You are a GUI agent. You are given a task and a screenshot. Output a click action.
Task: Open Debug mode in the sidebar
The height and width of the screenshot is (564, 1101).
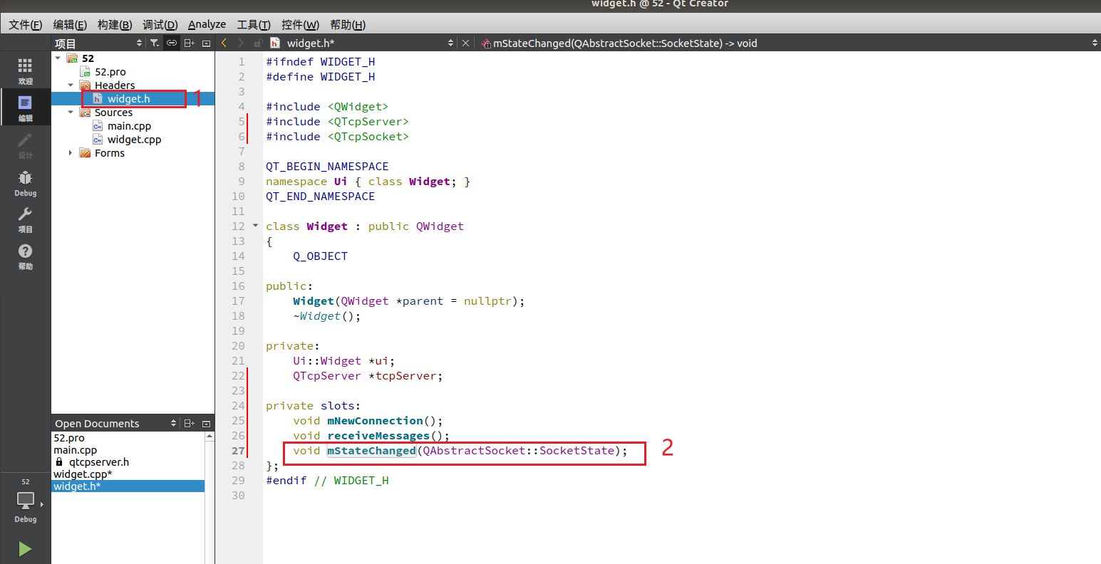(25, 182)
